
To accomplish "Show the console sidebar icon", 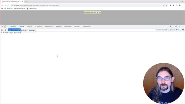I will [2, 30].
